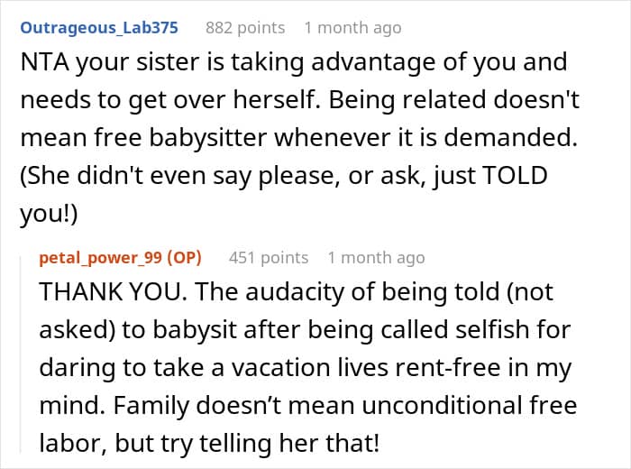Click the (OP) tag beside petal_power_99
The height and width of the screenshot is (469, 631).
pos(187,258)
